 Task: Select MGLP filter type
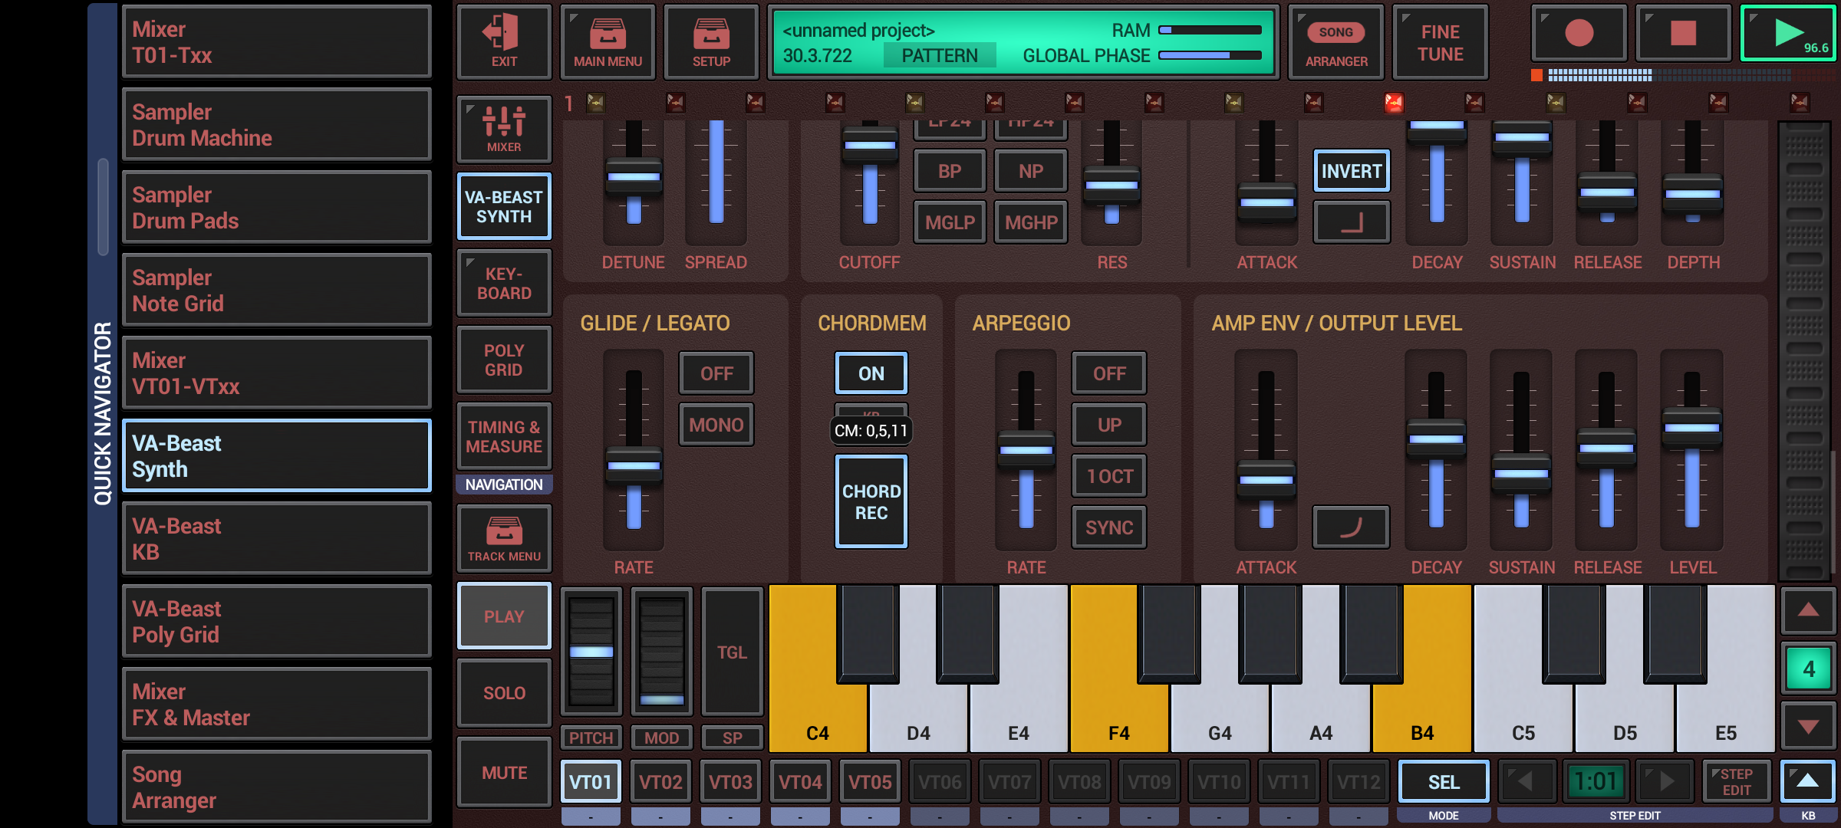click(950, 222)
